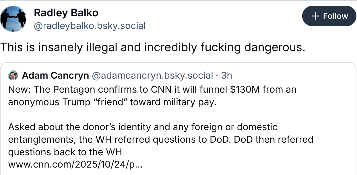Screen dimensions: 357x175
Task: Click the word "entanglements" in quoted post
Action: click(x=37, y=139)
